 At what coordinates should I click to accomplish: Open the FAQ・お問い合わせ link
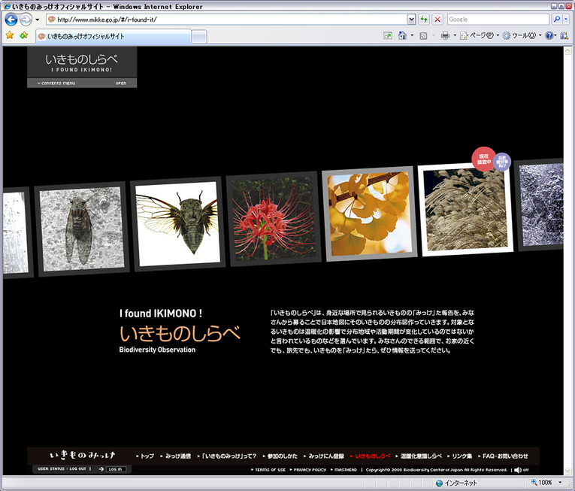point(504,456)
